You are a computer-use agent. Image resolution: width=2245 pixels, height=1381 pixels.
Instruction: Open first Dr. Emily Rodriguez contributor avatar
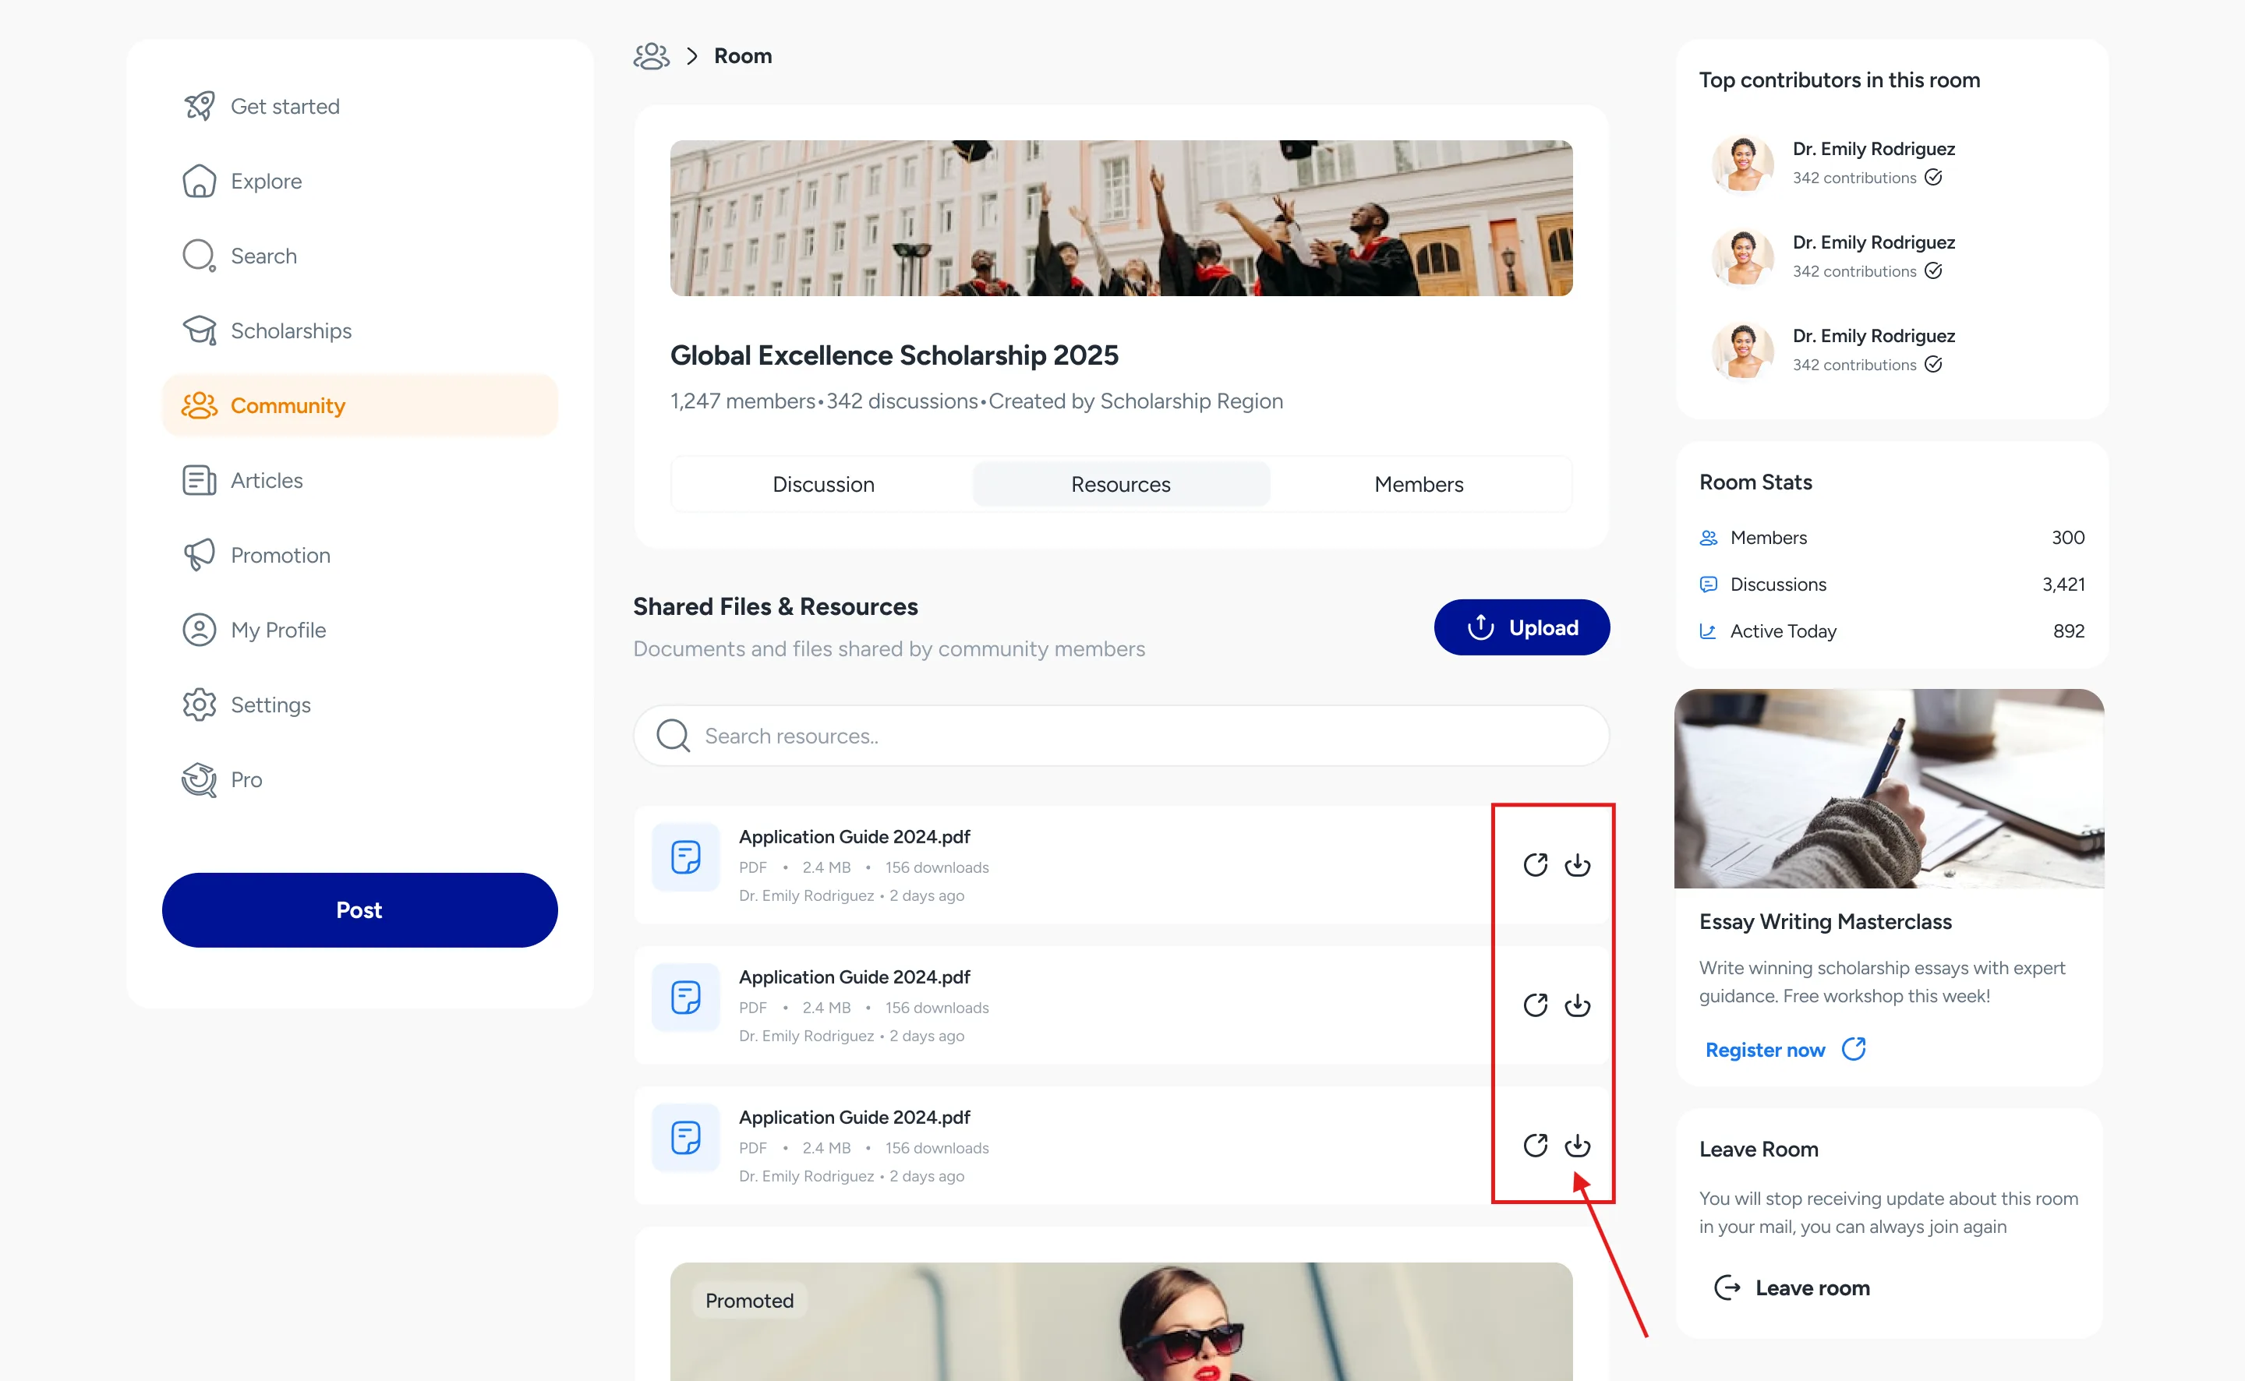tap(1743, 164)
